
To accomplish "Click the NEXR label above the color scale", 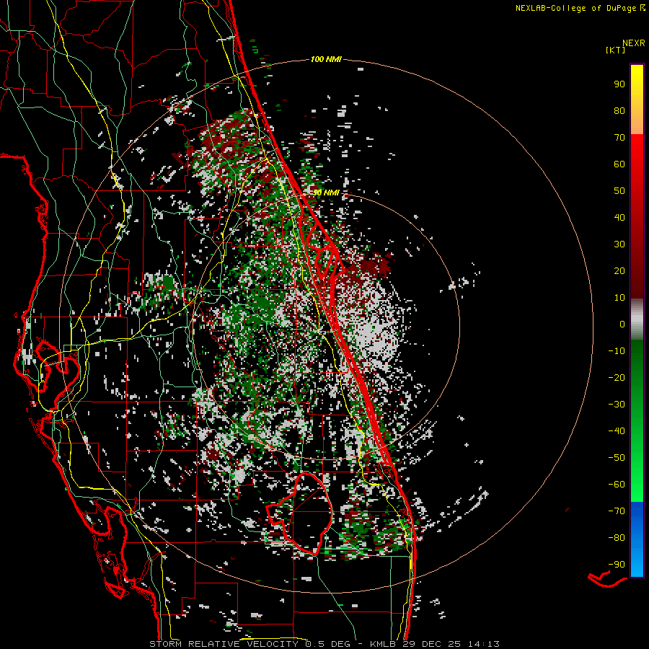I will click(x=634, y=43).
